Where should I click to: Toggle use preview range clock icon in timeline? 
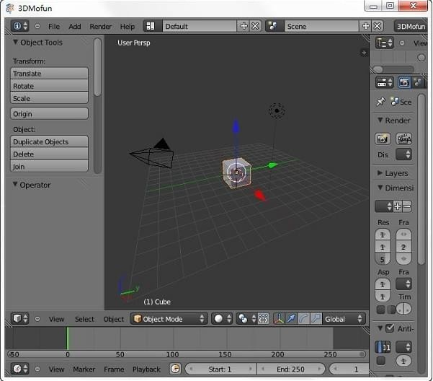175,369
